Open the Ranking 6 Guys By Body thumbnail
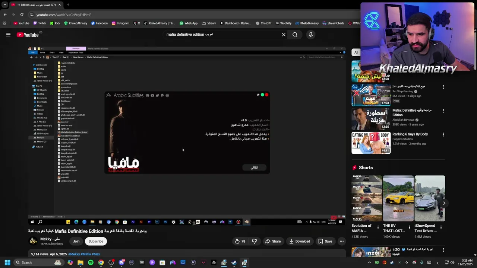This screenshot has height=268, width=477. point(371,143)
